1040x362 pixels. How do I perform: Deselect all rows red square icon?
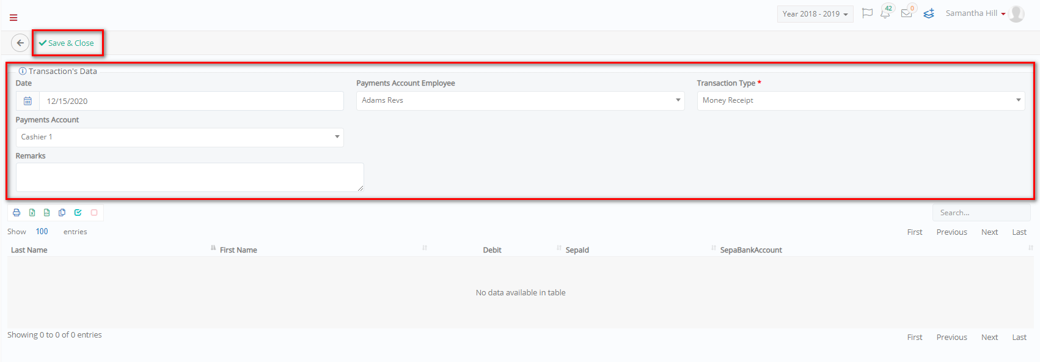click(94, 213)
